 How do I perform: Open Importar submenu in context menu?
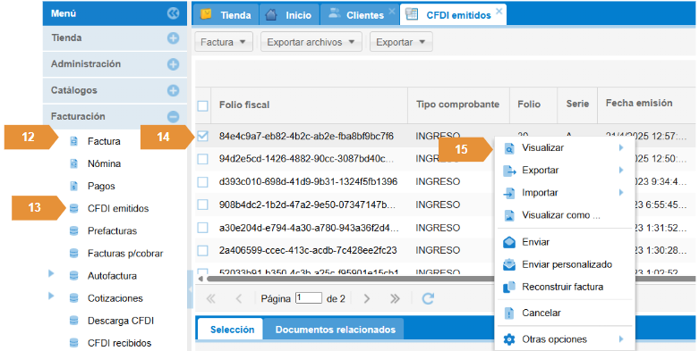click(565, 193)
